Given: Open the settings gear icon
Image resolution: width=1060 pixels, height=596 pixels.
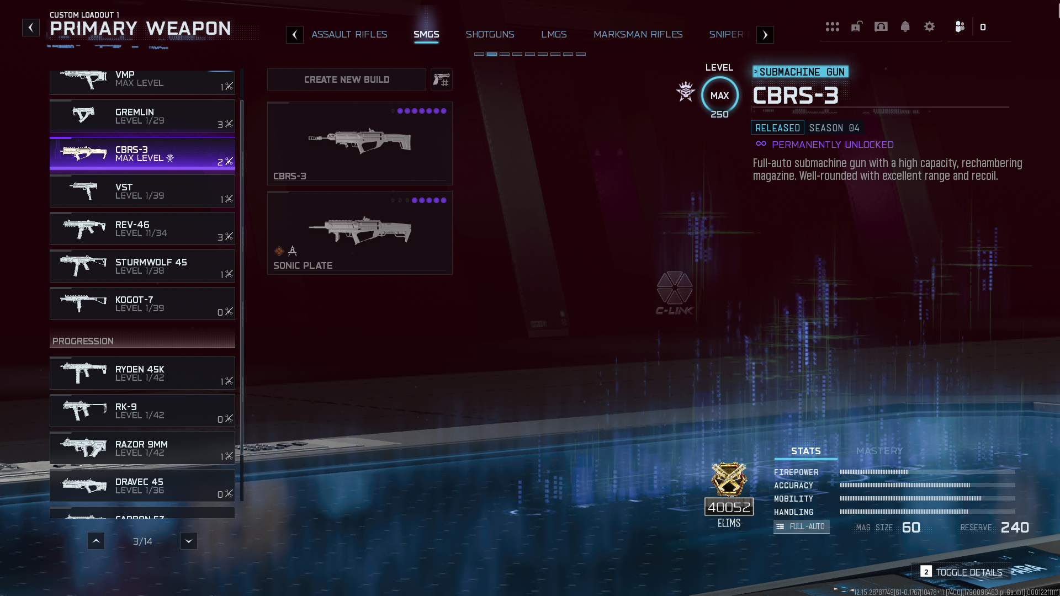Looking at the screenshot, I should coord(930,26).
